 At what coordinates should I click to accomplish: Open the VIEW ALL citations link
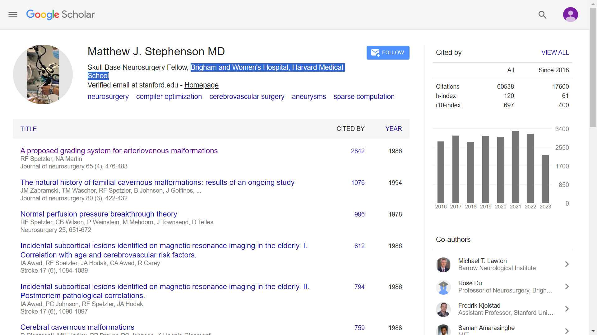pos(555,52)
